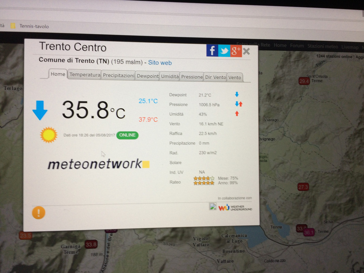
Task: Click the orange warning report icon
Action: (39, 213)
